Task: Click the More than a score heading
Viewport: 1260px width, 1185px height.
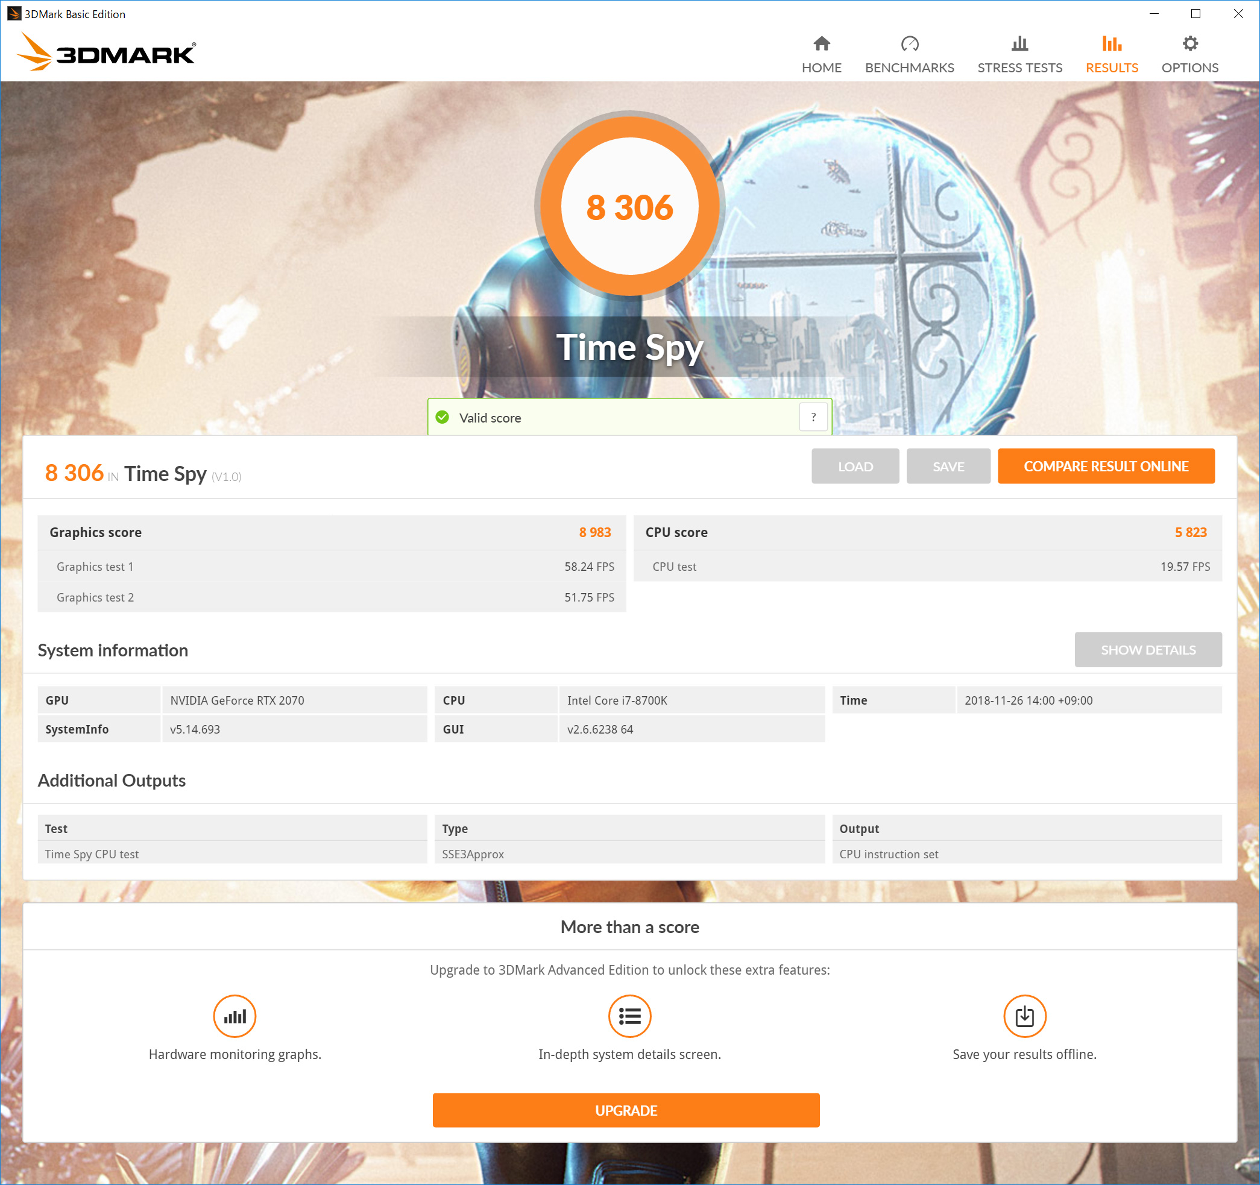Action: 629,926
